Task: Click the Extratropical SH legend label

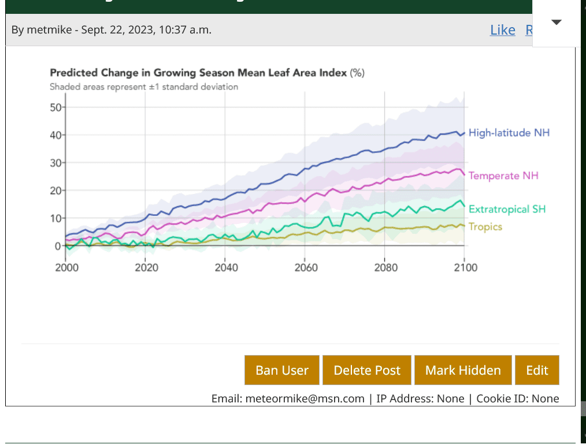Action: point(507,209)
